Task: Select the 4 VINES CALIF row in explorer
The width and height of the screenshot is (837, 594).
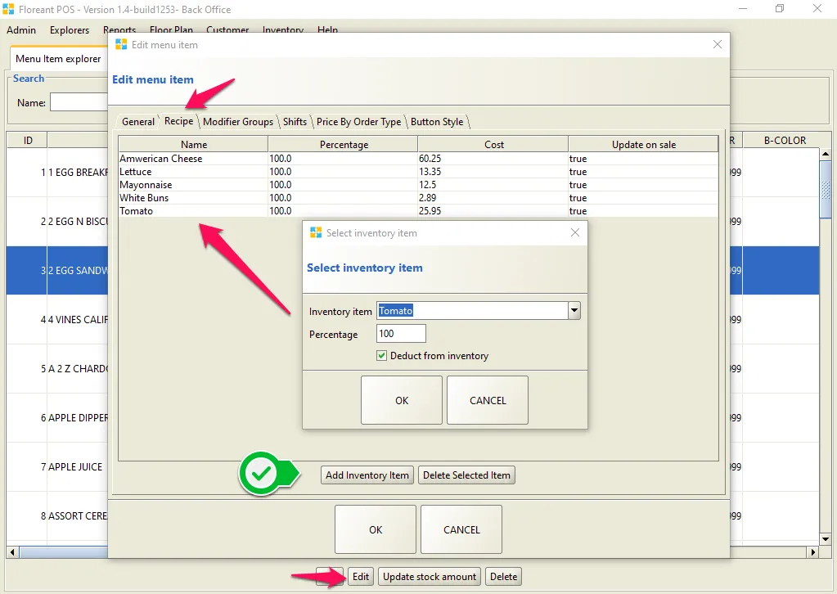Action: coord(57,320)
